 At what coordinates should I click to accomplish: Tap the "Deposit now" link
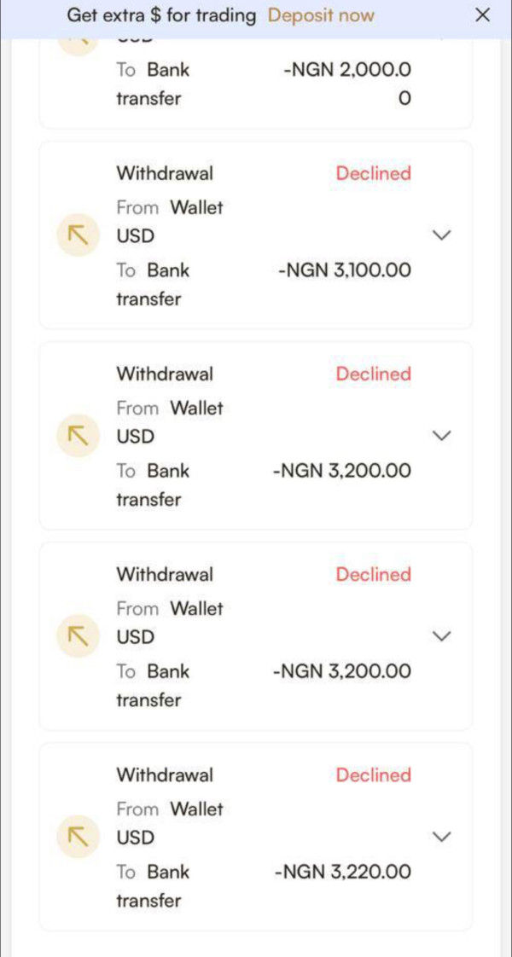[321, 15]
